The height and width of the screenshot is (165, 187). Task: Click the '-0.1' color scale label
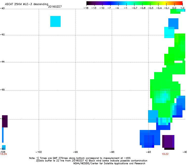click(167, 8)
